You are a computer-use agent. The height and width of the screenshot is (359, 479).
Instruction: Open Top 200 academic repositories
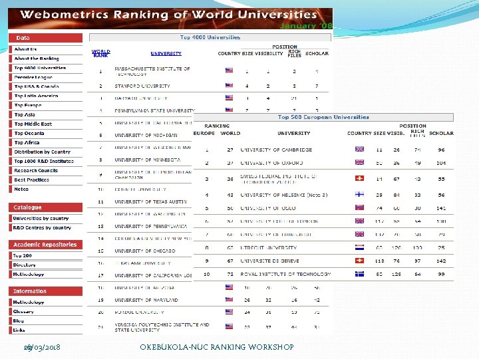pyautogui.click(x=23, y=255)
